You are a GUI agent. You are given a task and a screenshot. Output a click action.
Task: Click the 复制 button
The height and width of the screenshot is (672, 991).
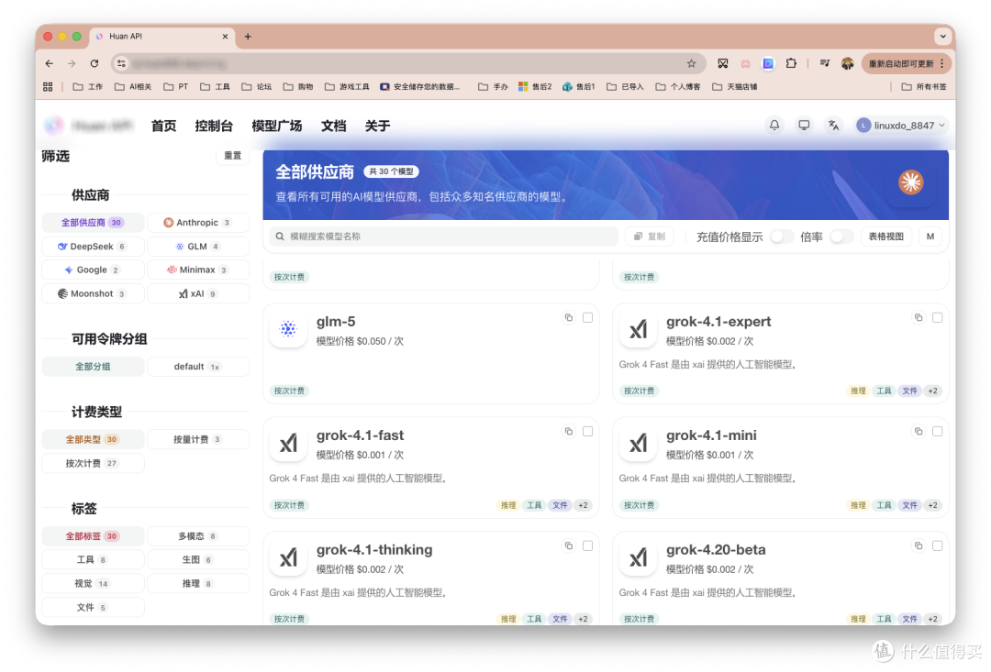[650, 237]
